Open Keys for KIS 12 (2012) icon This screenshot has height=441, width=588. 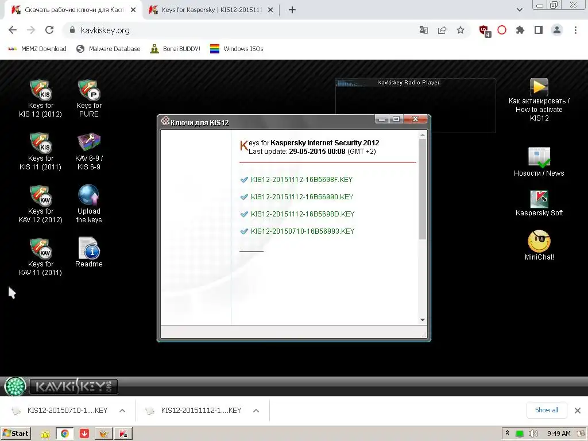[41, 98]
